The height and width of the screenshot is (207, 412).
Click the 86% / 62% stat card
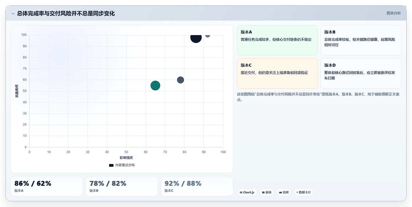[x=47, y=186]
